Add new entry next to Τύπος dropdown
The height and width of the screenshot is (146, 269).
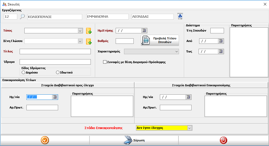(89, 31)
